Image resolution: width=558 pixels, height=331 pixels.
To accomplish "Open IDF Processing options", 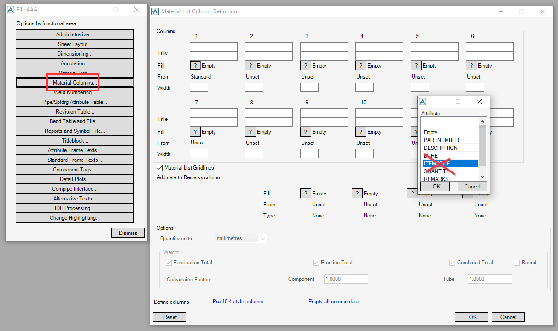I will (x=75, y=208).
